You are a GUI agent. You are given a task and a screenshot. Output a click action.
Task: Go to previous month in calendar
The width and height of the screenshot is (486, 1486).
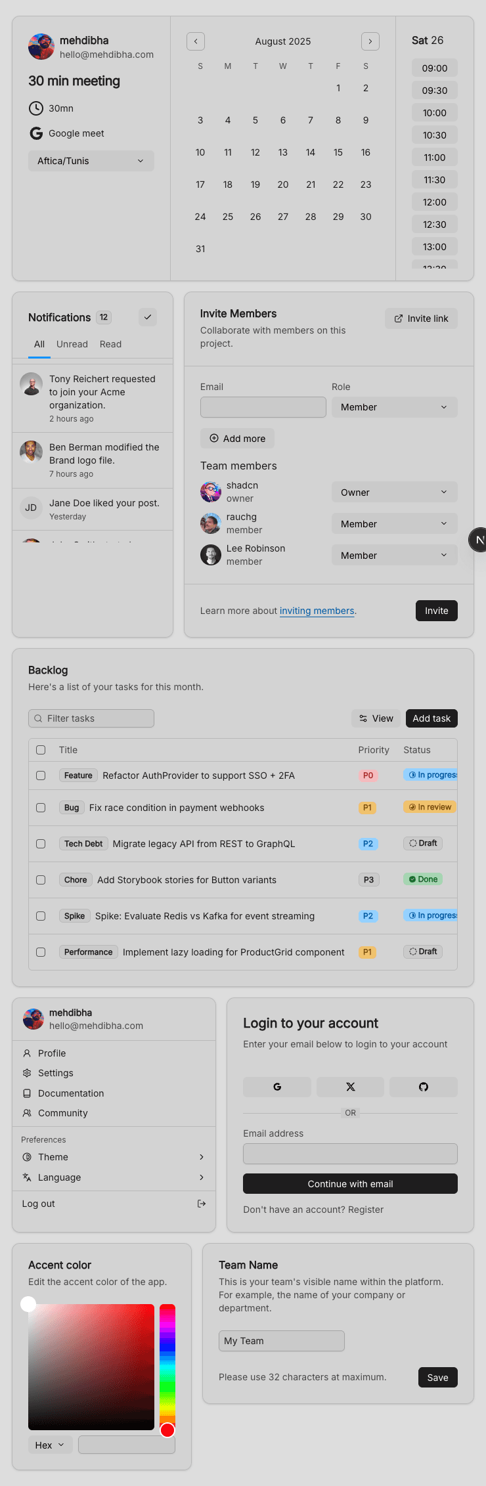(x=196, y=41)
